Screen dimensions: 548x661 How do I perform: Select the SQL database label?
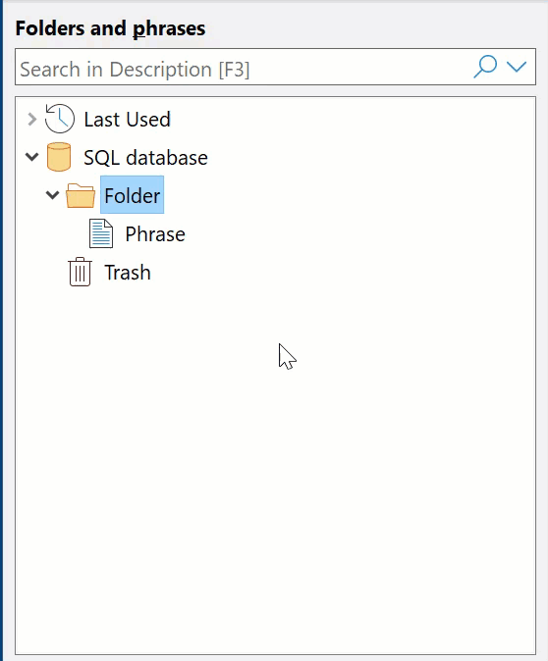(145, 158)
